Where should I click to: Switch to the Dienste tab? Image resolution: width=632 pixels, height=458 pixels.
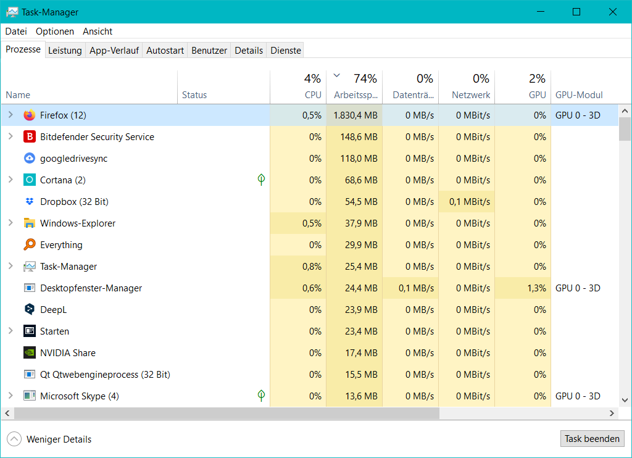tap(286, 51)
